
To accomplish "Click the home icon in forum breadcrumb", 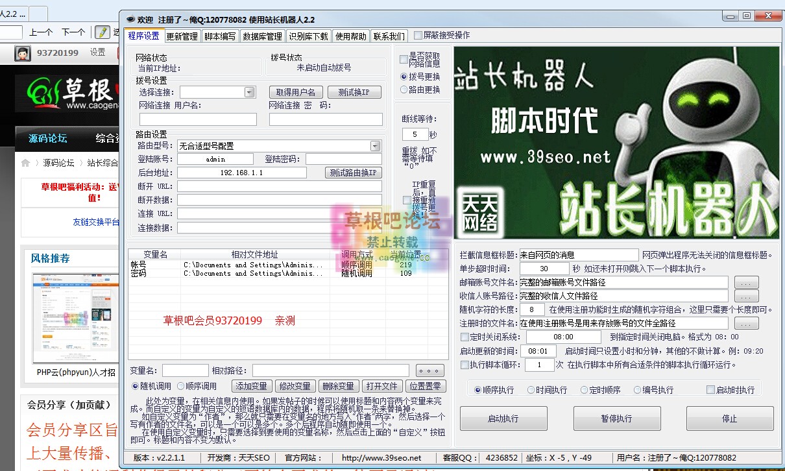I will point(26,163).
